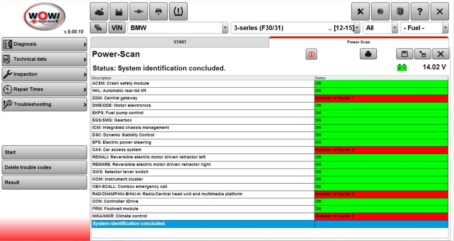The image size is (454, 241).
Task: Expand the Technical data menu
Action: [44, 59]
